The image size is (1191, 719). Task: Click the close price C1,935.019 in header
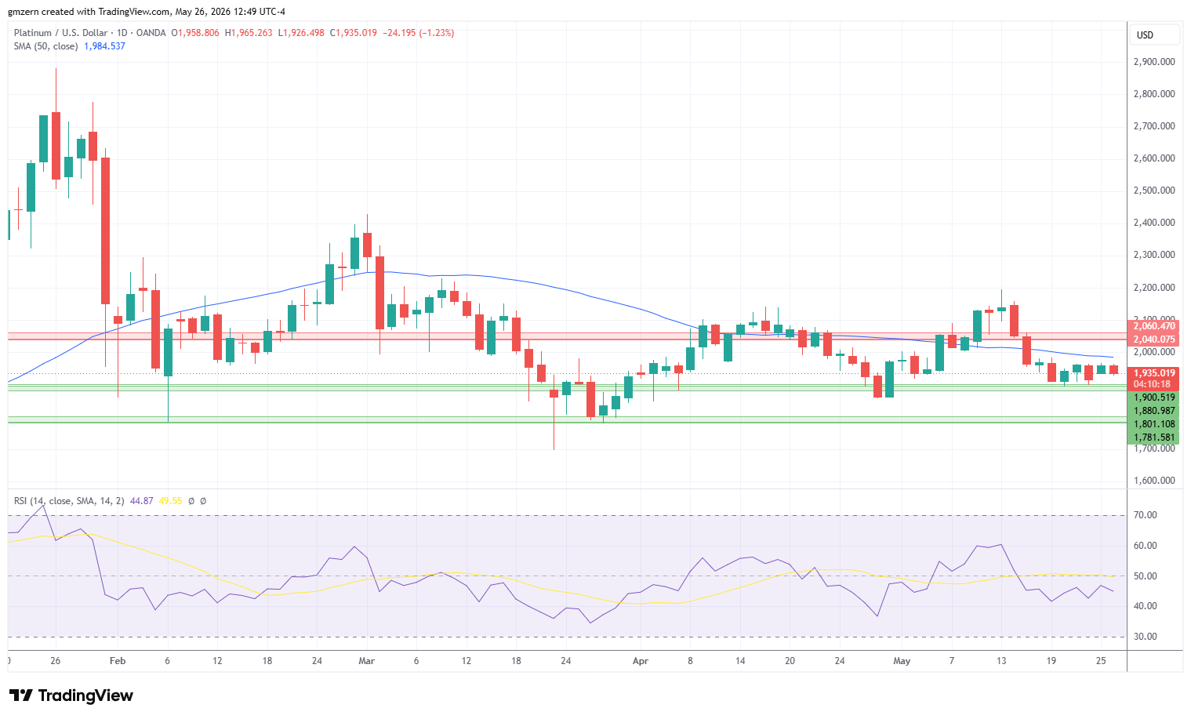pos(354,33)
